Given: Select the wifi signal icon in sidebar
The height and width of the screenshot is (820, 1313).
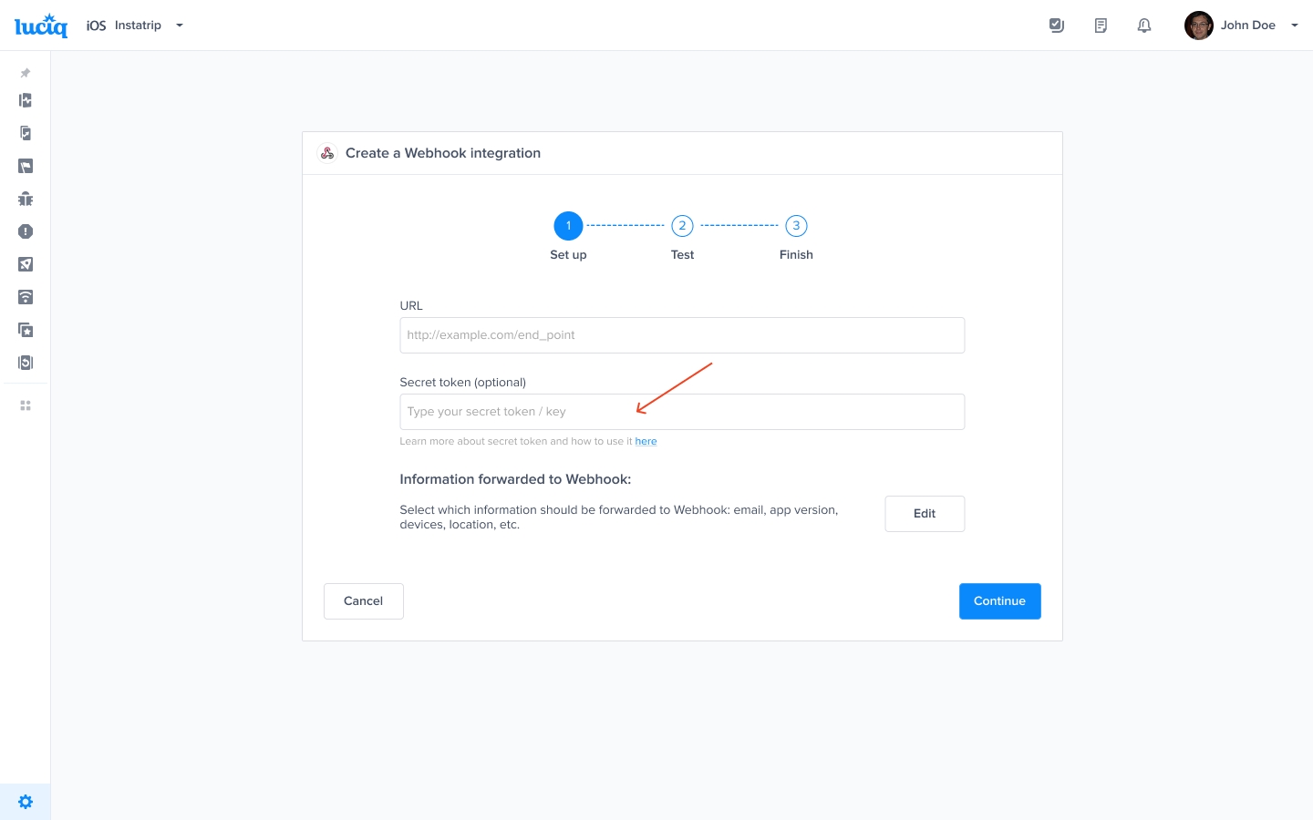Looking at the screenshot, I should point(26,297).
